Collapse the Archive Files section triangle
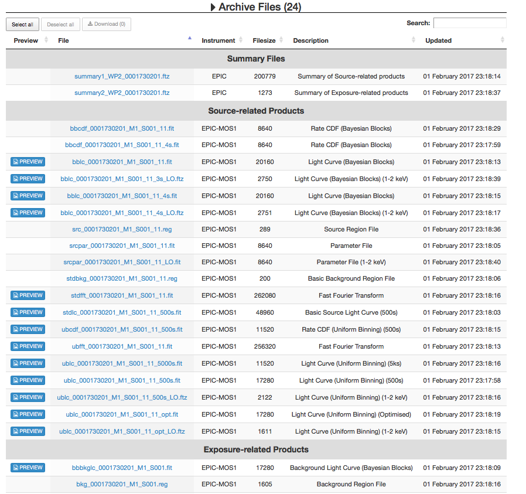Screen dimensions: 526x494 213,8
